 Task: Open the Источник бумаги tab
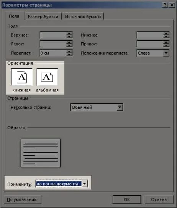pyautogui.click(x=83, y=17)
